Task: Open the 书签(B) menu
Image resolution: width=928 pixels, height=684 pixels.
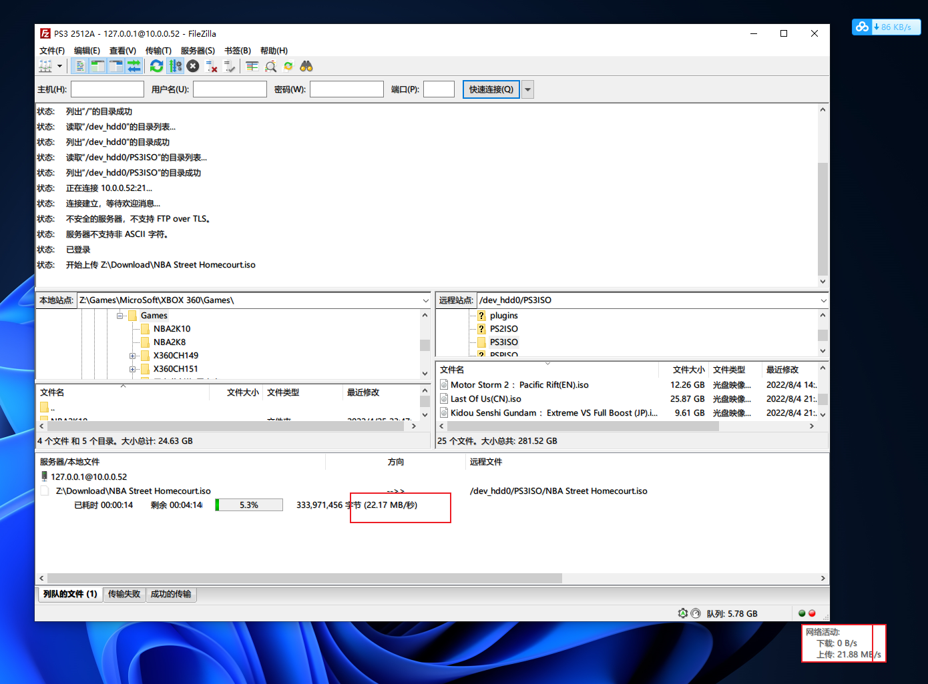Action: [238, 51]
